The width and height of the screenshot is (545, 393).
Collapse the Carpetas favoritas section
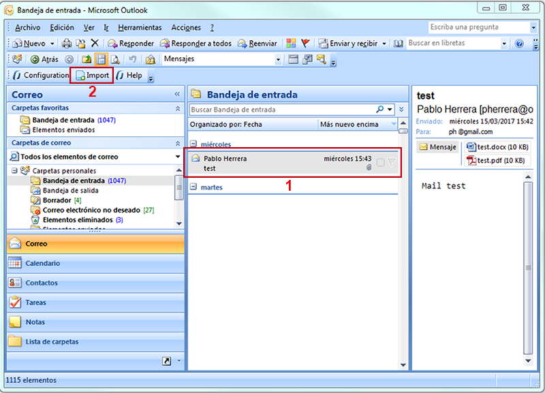pyautogui.click(x=178, y=108)
